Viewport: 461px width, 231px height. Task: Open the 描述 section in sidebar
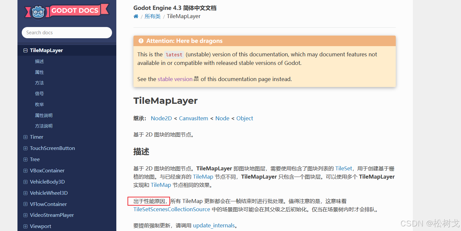click(39, 61)
